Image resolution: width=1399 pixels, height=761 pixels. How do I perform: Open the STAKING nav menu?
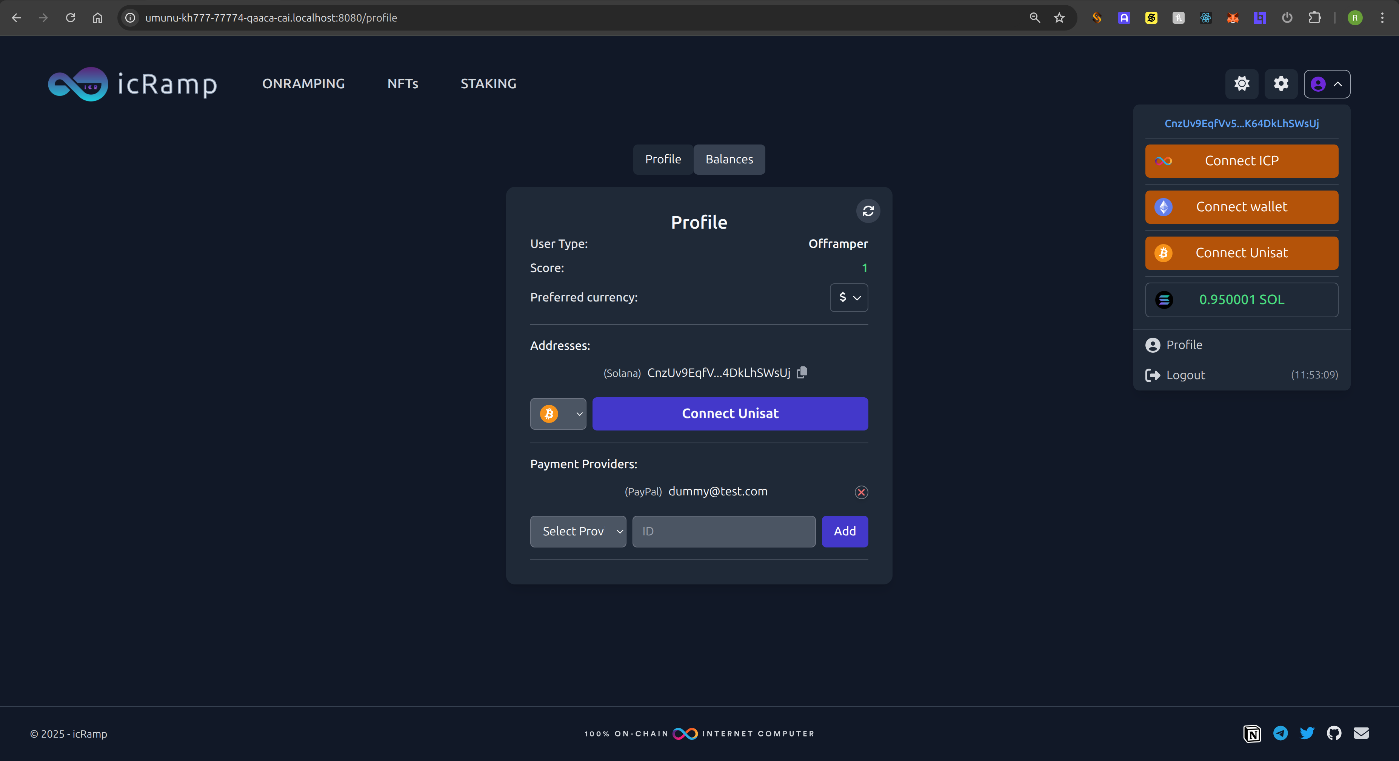[x=488, y=84]
